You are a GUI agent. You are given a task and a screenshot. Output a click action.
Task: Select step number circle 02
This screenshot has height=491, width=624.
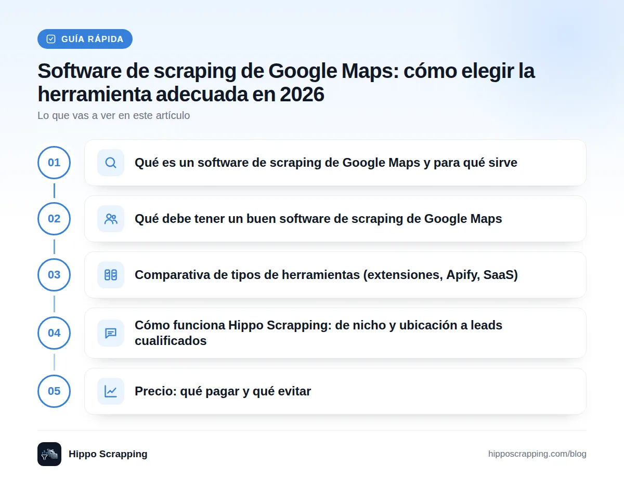pyautogui.click(x=54, y=219)
